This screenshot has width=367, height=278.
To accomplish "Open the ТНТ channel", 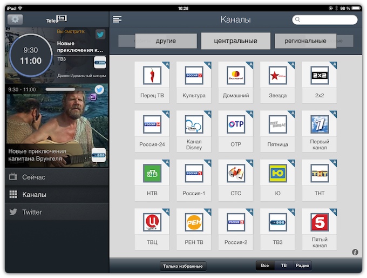I will click(x=320, y=180).
